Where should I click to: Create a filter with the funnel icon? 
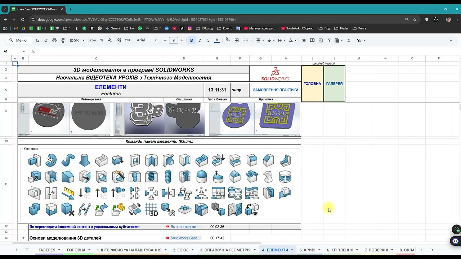point(329,41)
